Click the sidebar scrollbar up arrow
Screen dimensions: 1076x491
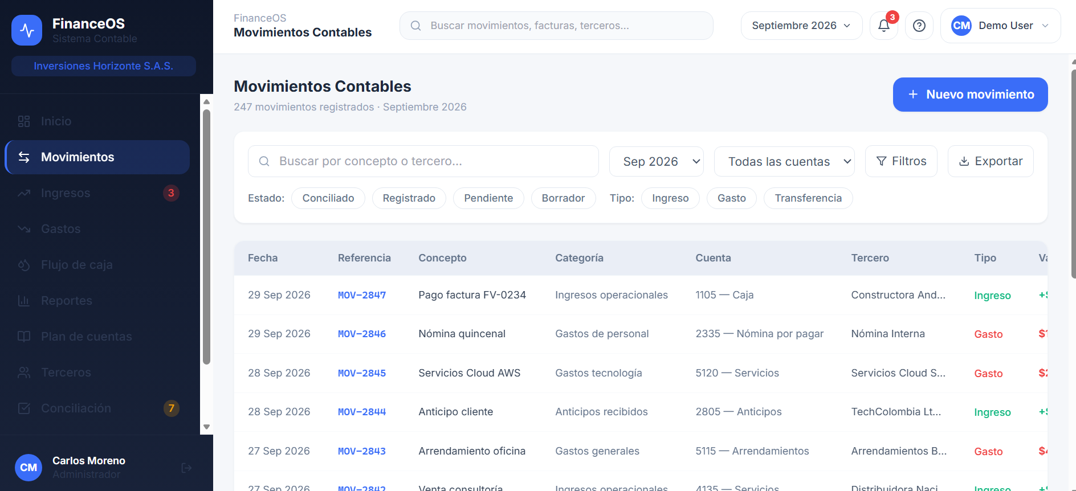coord(207,102)
